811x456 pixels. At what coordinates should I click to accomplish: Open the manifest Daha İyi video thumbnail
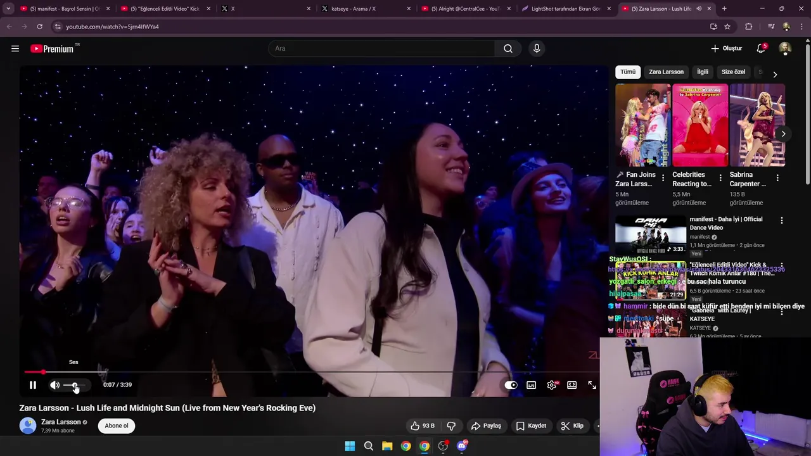click(x=651, y=234)
